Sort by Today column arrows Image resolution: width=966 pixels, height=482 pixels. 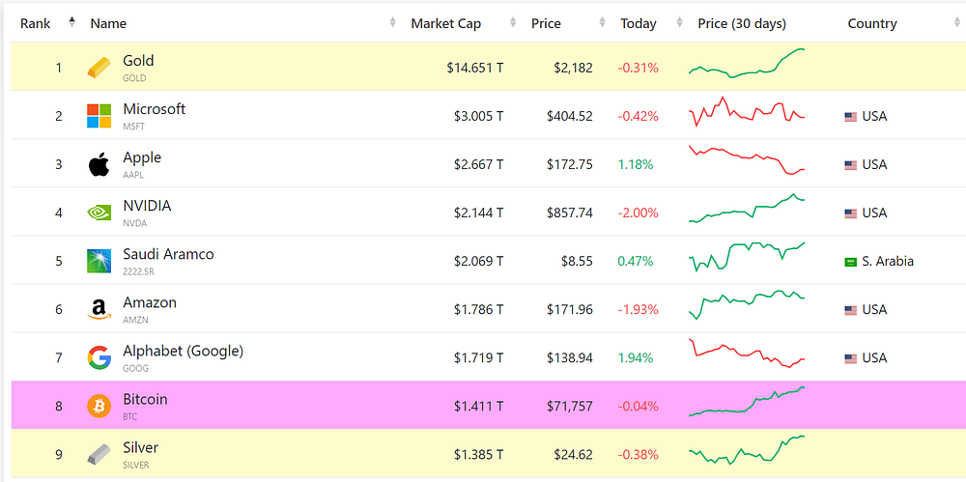[679, 23]
